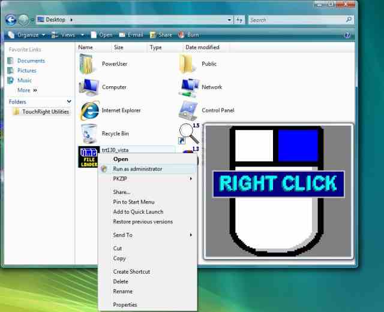
Task: Collapse the Folders pane chevron
Action: [69, 102]
